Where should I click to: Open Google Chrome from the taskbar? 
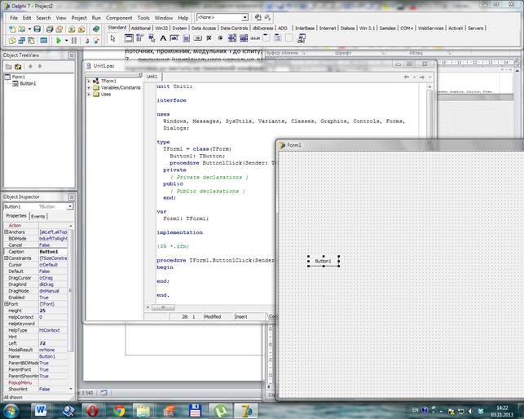coord(119,410)
